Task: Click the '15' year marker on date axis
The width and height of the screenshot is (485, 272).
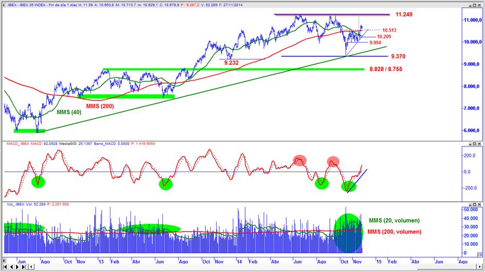Action: click(x=379, y=262)
